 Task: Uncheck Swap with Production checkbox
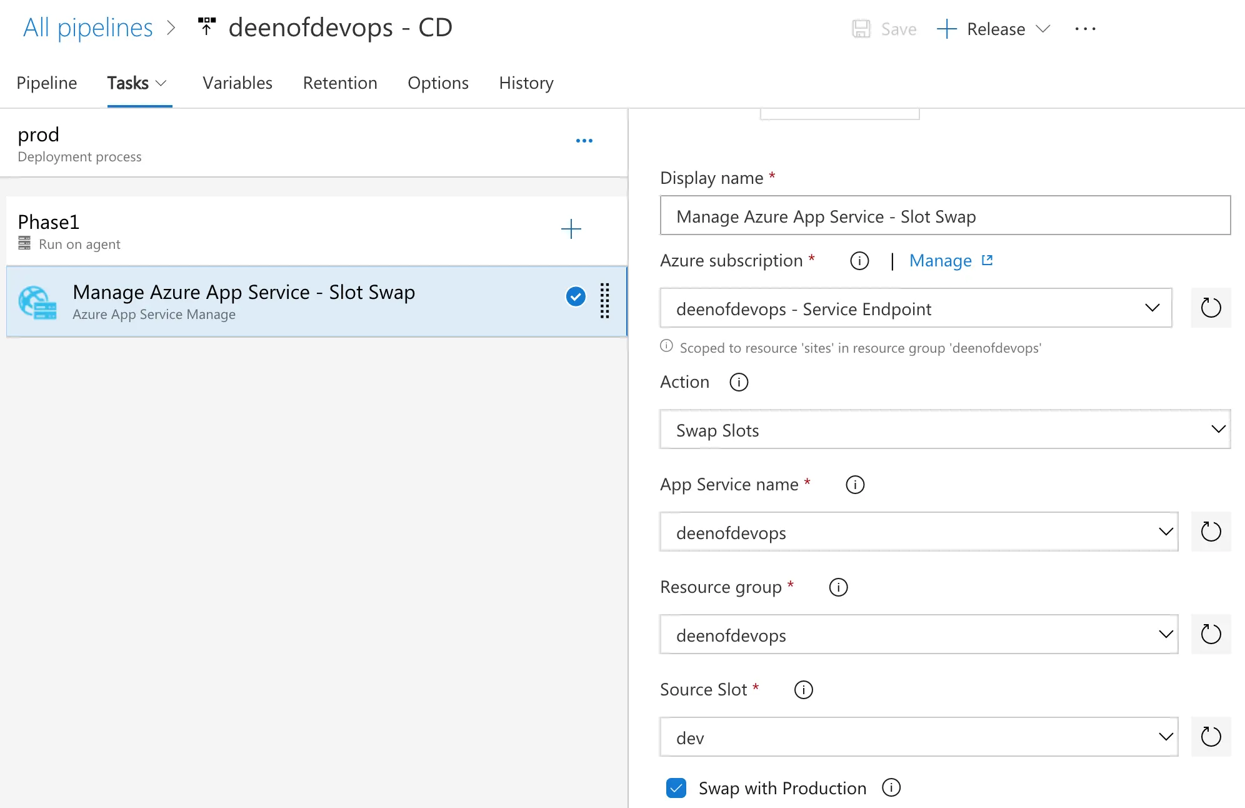676,788
